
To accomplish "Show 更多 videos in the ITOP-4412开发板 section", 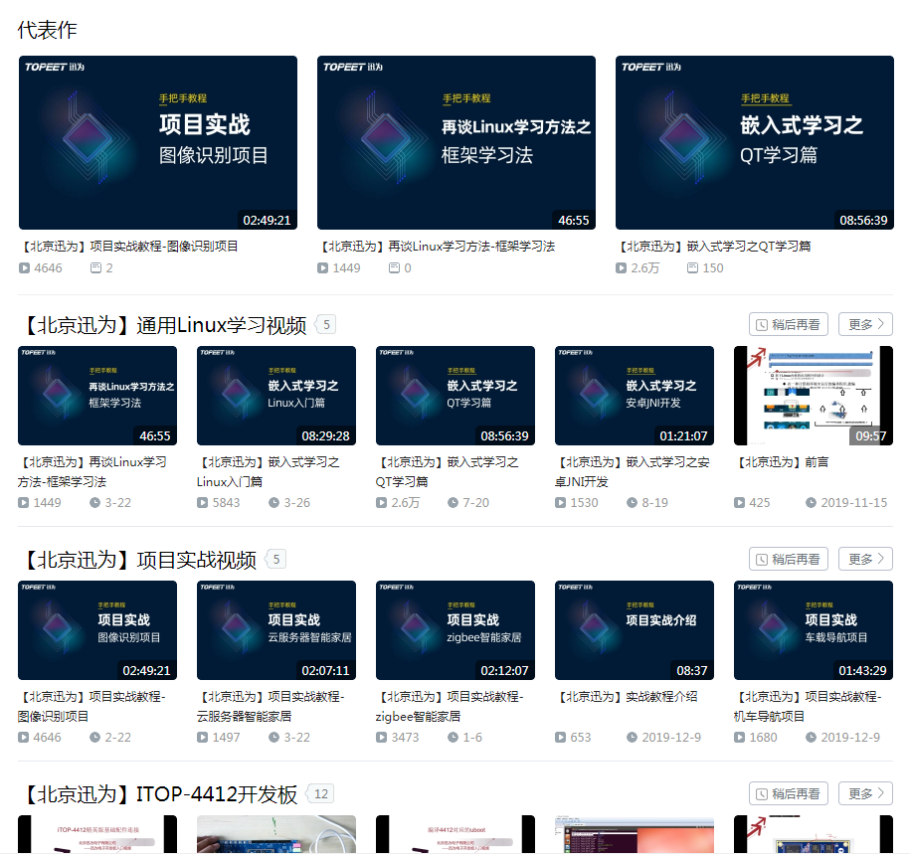I will [x=865, y=793].
